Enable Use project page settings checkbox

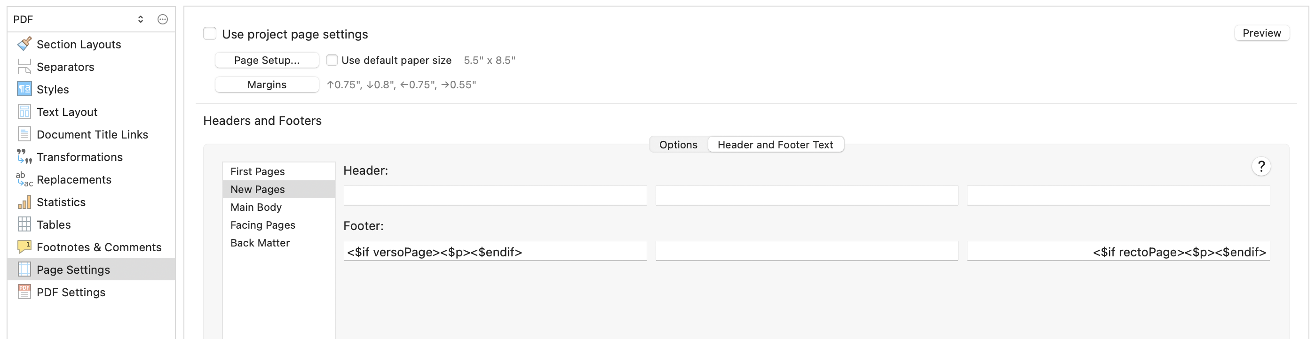(210, 34)
